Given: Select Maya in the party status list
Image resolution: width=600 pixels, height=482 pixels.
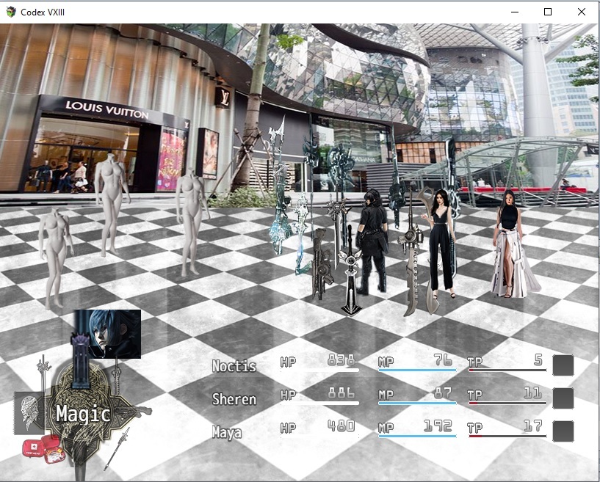Looking at the screenshot, I should point(226,432).
